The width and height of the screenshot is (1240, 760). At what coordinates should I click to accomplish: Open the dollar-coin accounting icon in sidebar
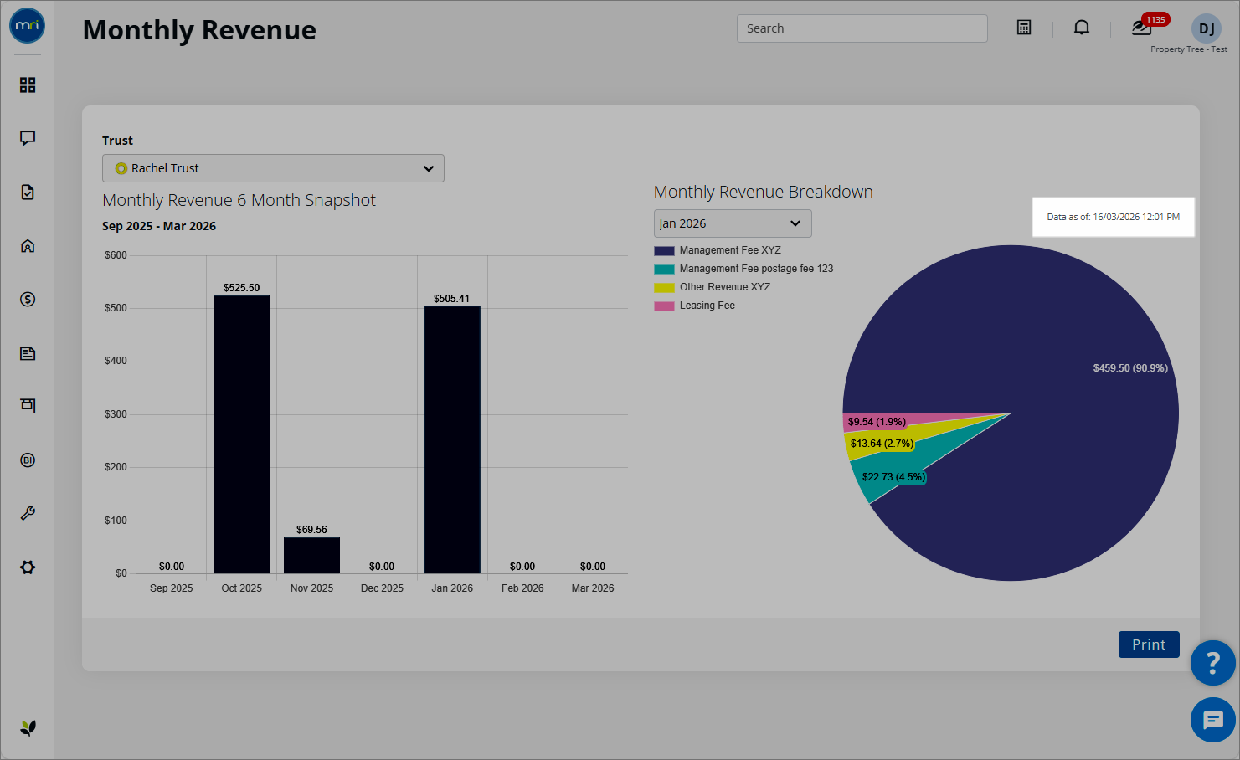click(x=28, y=299)
